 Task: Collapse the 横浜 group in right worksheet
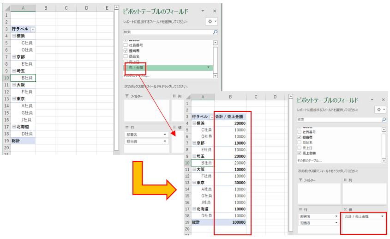click(194, 123)
